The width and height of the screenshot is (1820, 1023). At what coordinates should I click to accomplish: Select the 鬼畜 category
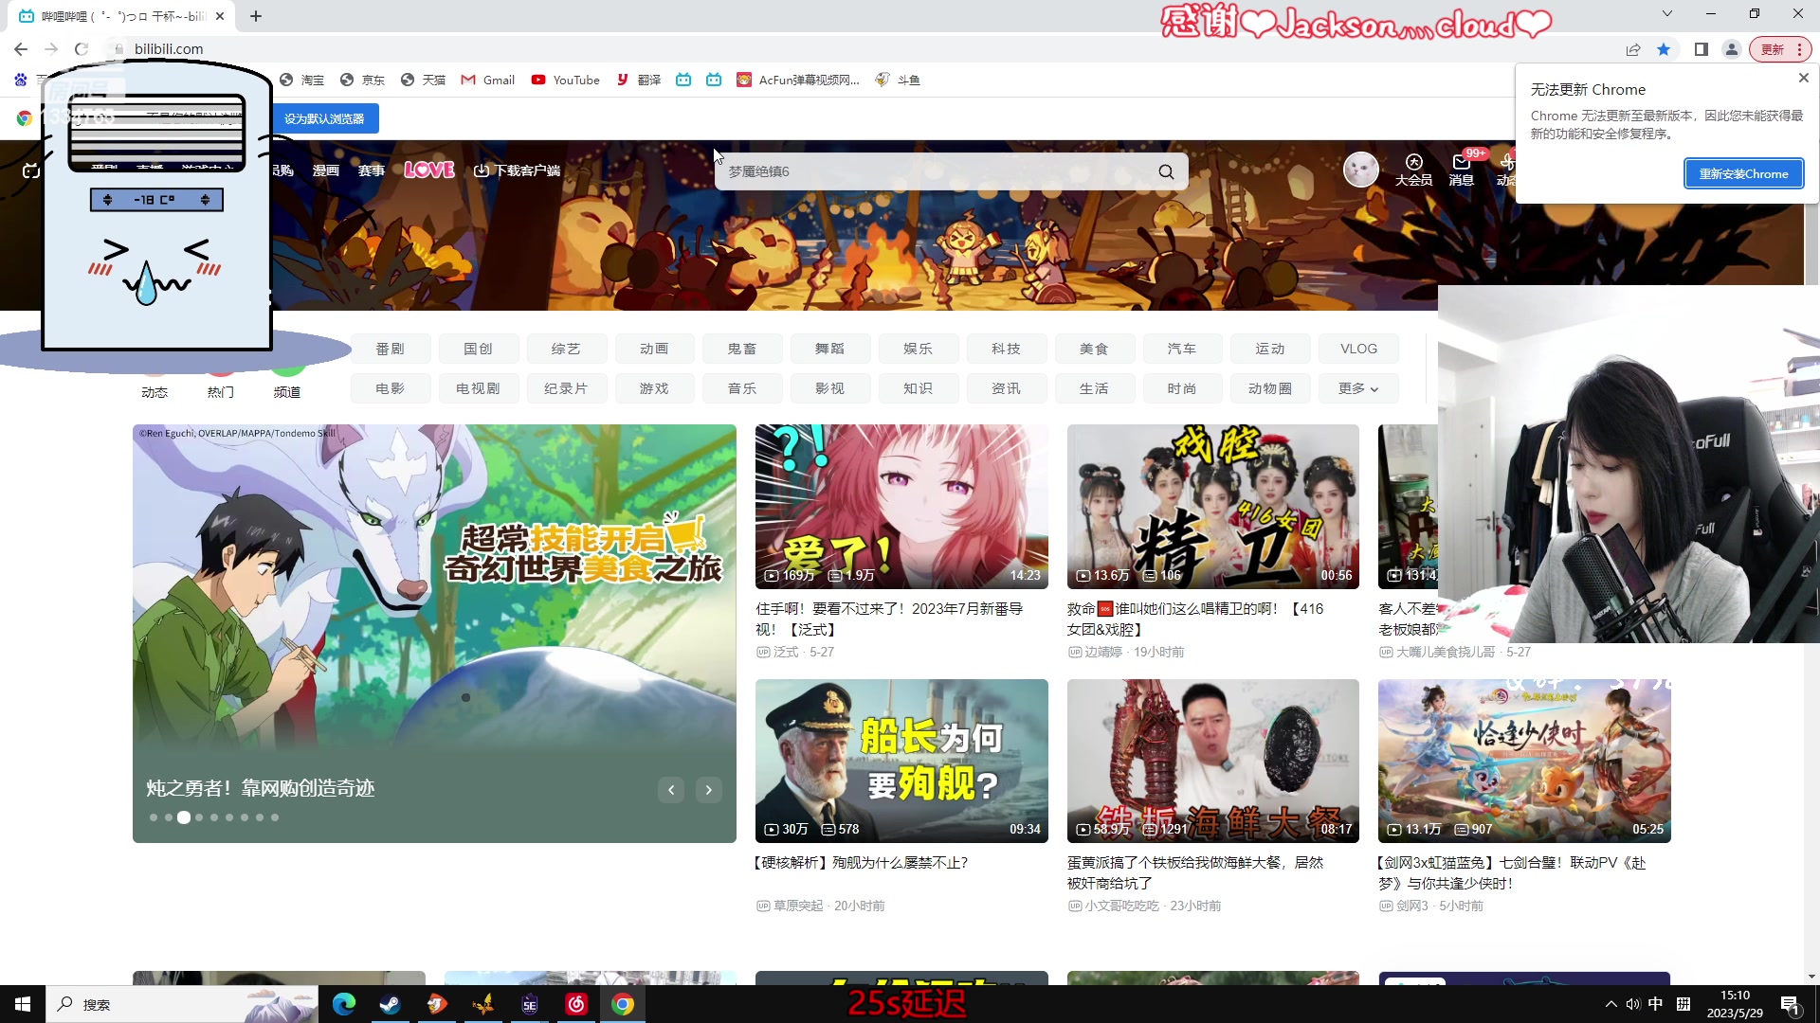[x=742, y=349]
